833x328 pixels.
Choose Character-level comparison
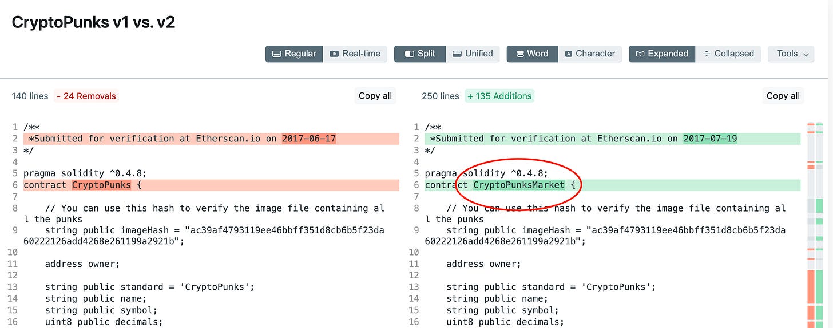coord(590,54)
